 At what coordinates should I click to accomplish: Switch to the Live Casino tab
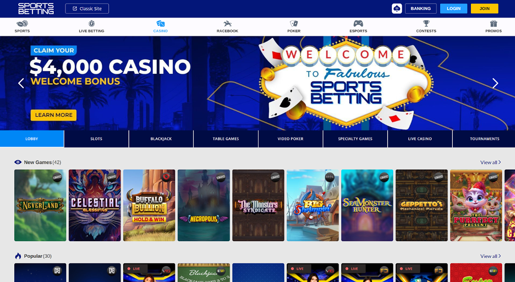[420, 139]
